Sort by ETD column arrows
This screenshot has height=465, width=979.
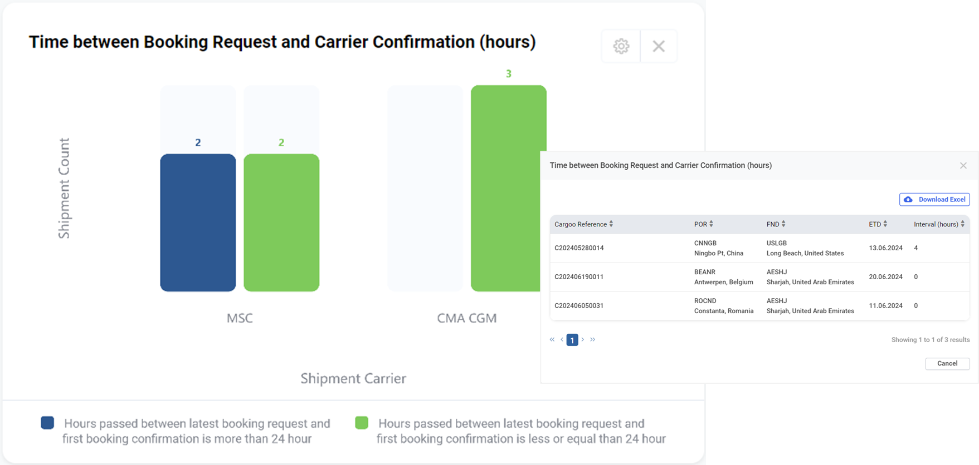click(885, 224)
